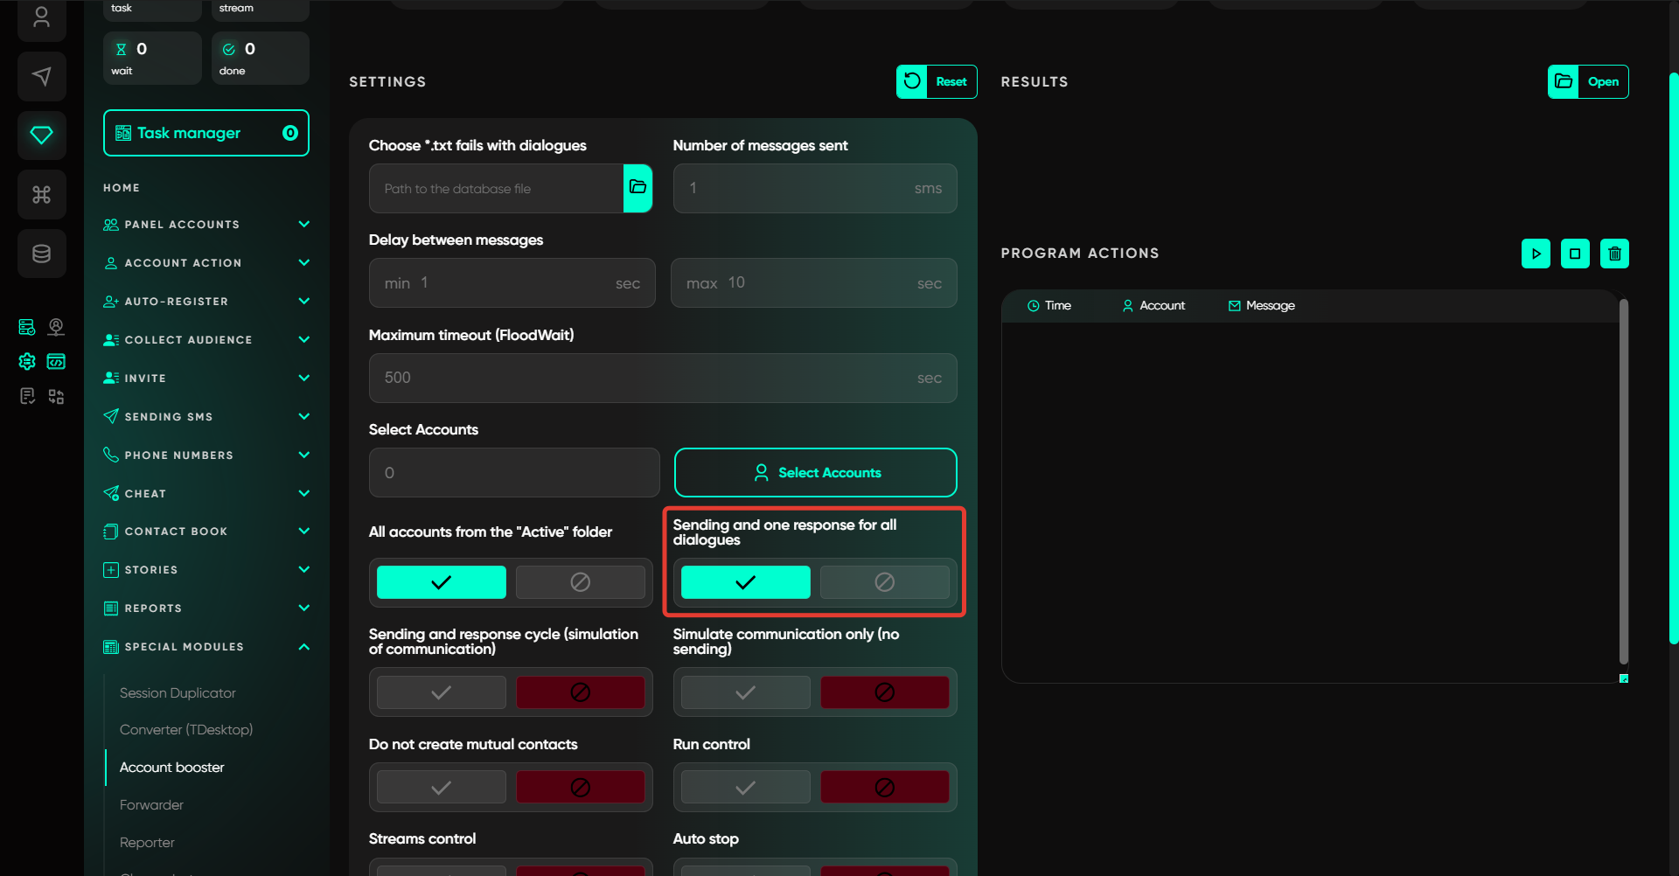Viewport: 1679px width, 876px height.
Task: Open the database icon in left rail
Action: (x=41, y=254)
